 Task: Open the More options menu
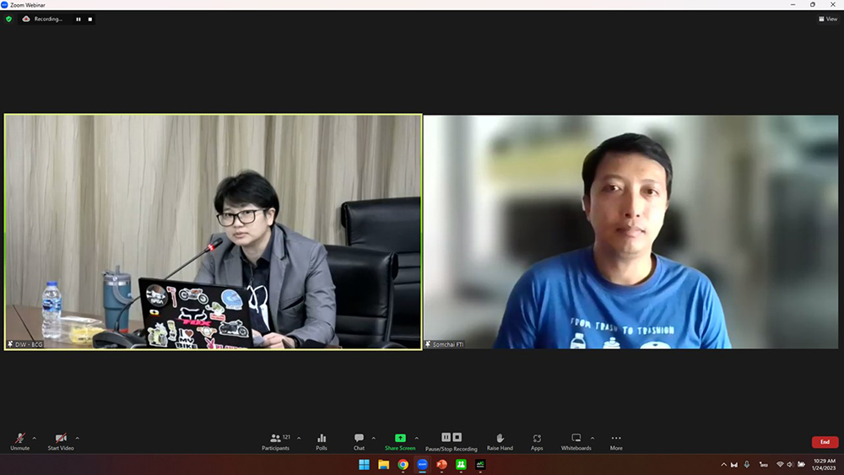click(x=616, y=441)
